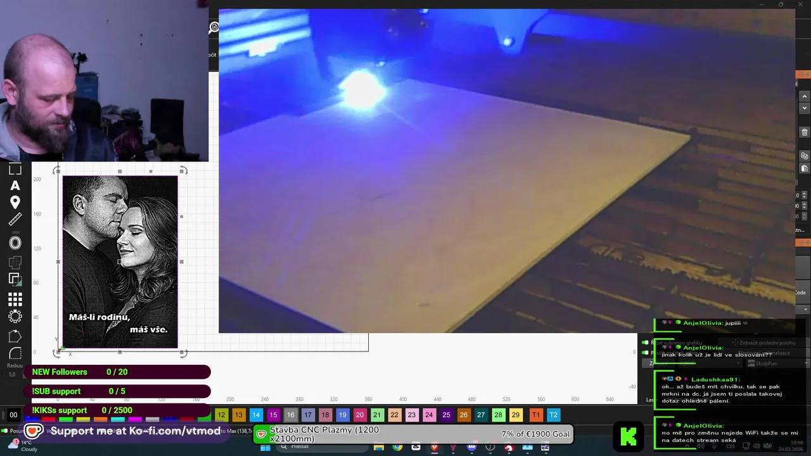Click the couple portrait image on canvas

pos(120,262)
